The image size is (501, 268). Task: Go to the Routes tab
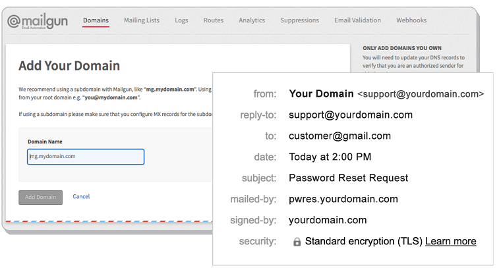214,20
